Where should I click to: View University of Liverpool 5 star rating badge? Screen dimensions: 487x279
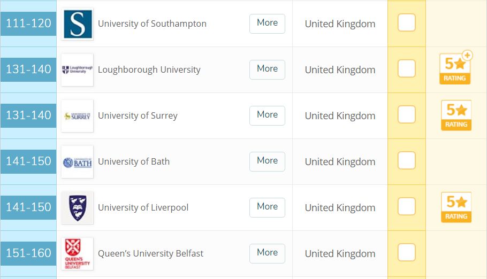(x=456, y=207)
